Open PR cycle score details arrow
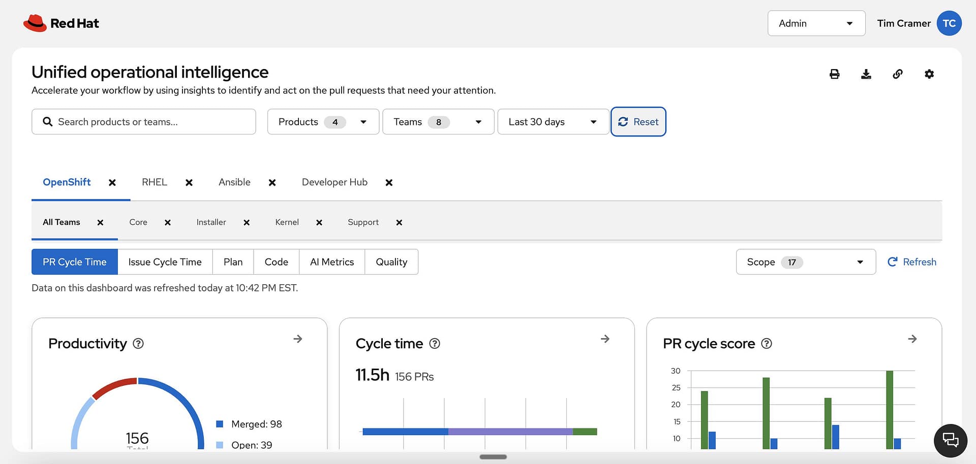Image resolution: width=976 pixels, height=464 pixels. pyautogui.click(x=912, y=339)
